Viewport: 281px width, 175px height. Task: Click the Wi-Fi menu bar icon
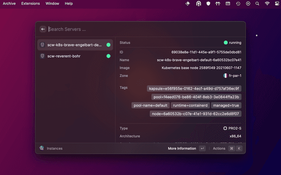267,3
